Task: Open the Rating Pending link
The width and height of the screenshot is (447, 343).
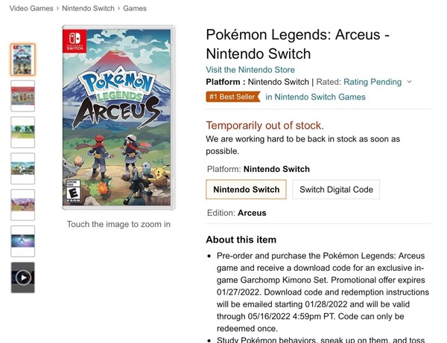Action: 372,82
